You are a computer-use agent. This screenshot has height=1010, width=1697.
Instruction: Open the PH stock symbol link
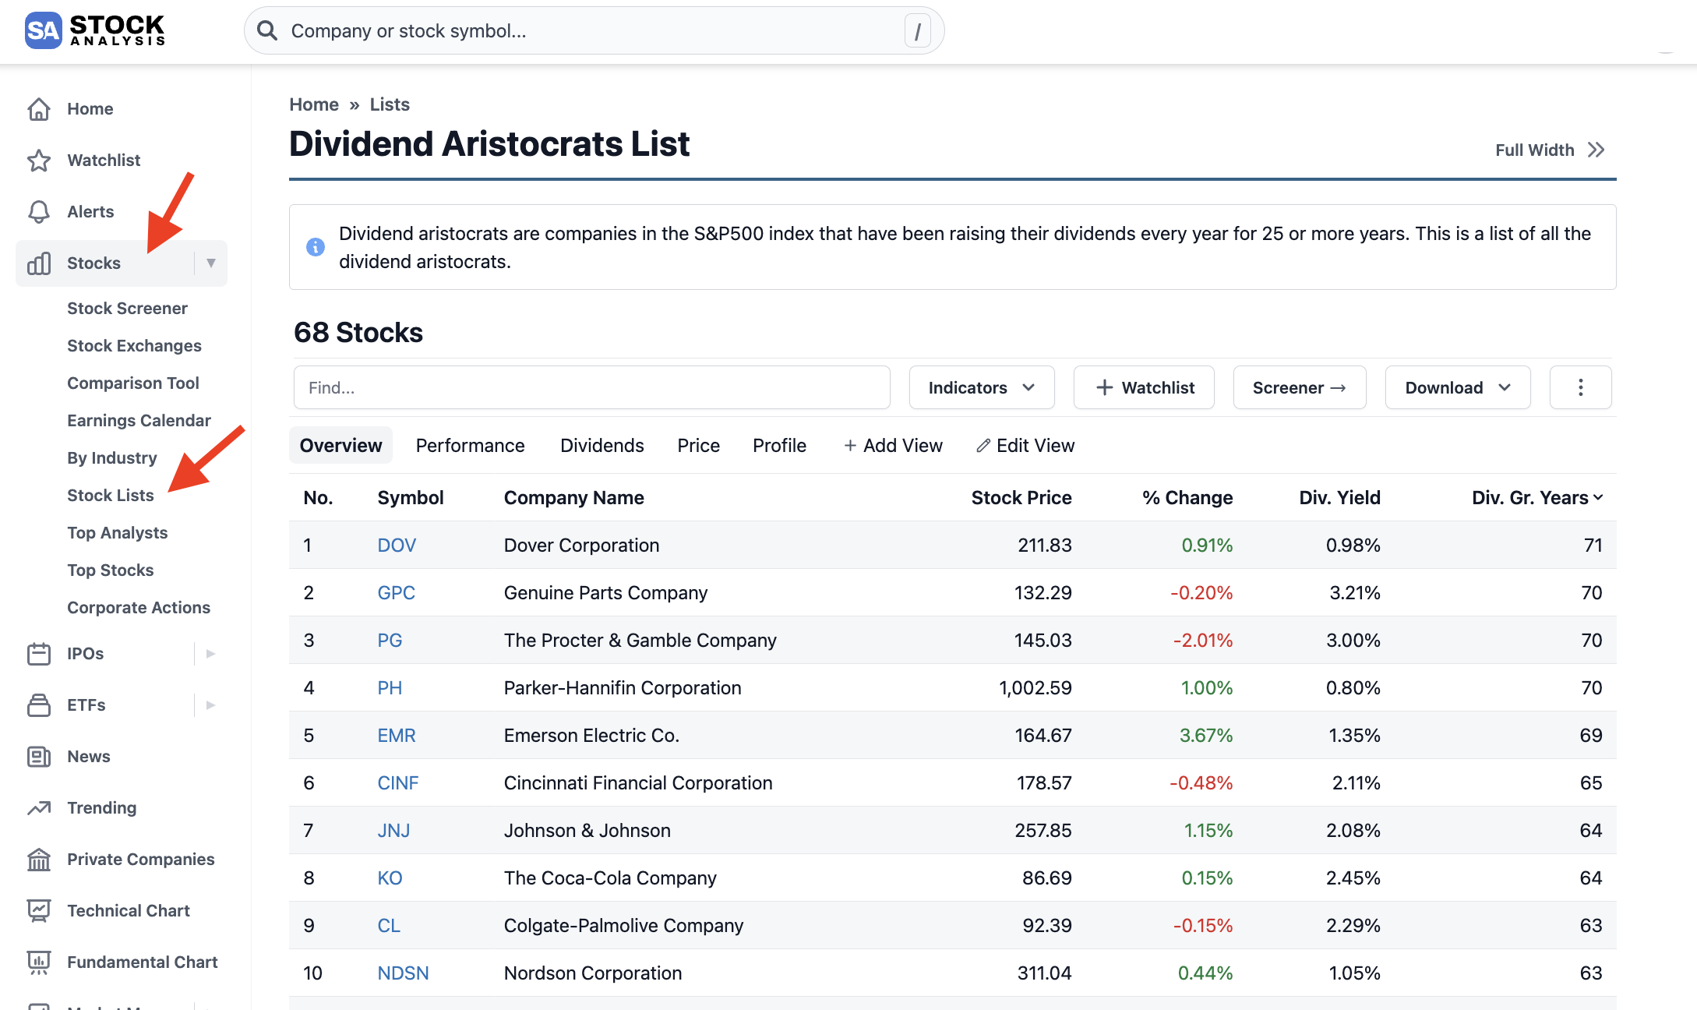coord(390,688)
